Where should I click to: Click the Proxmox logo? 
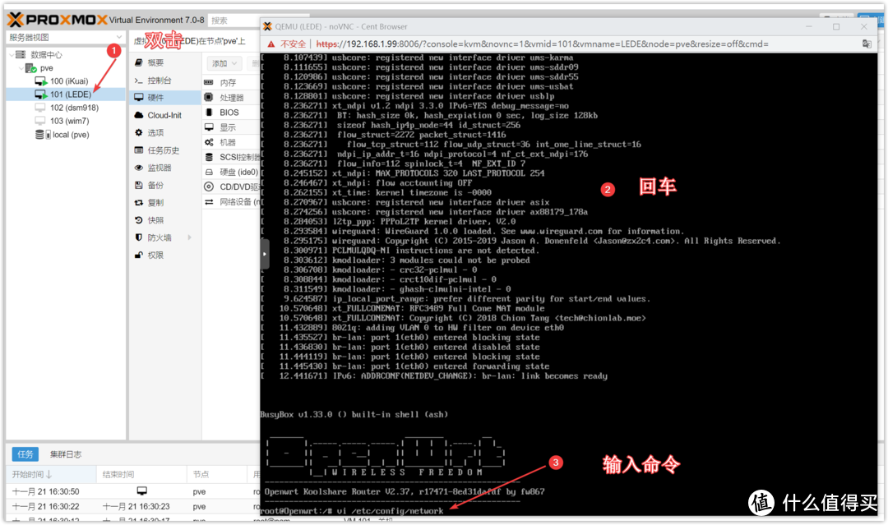point(58,20)
